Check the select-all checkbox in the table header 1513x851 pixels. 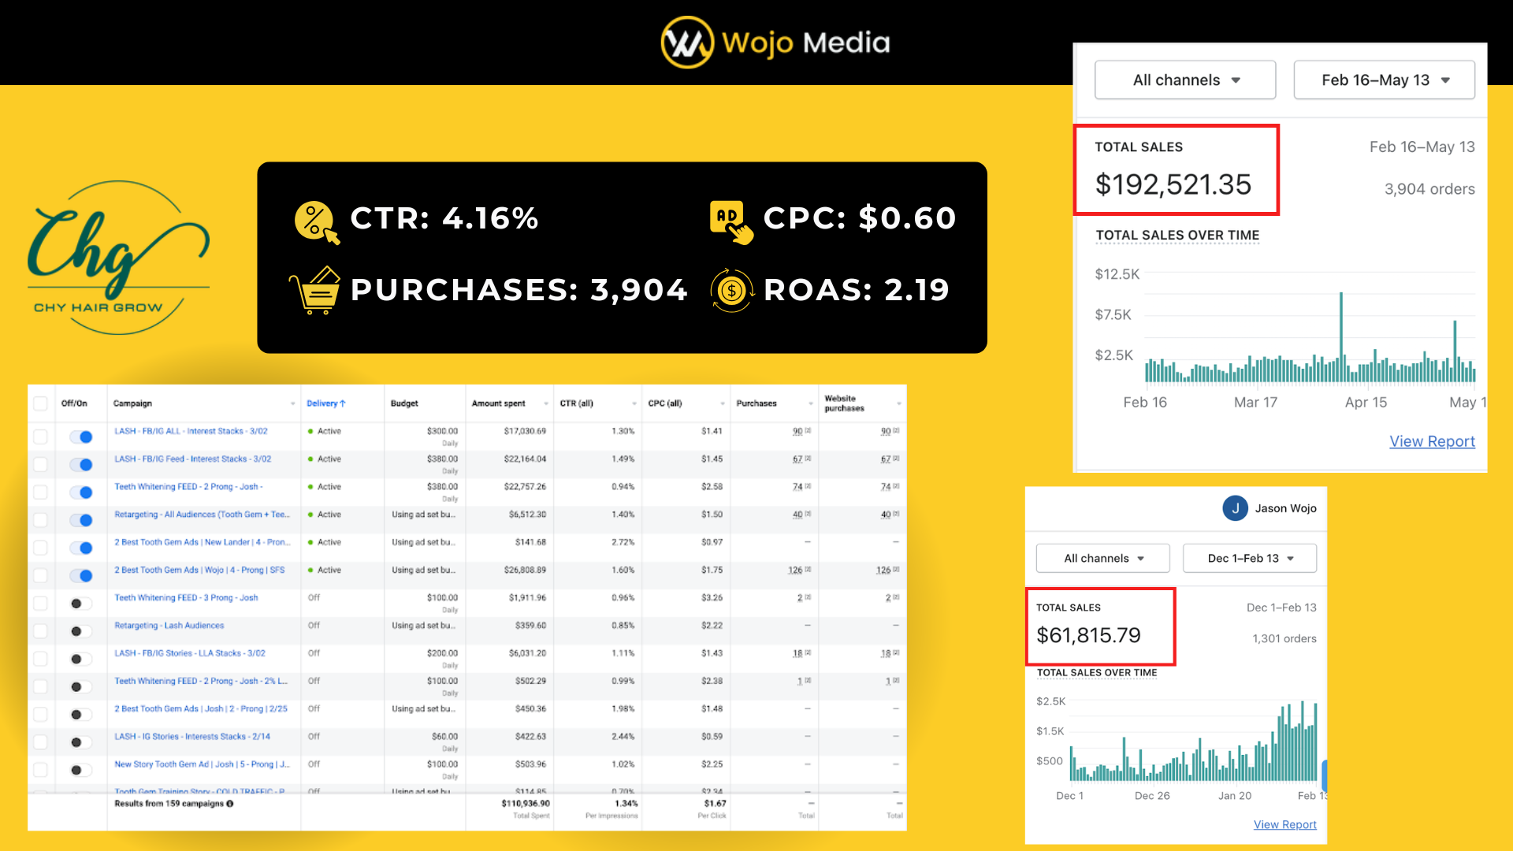40,403
